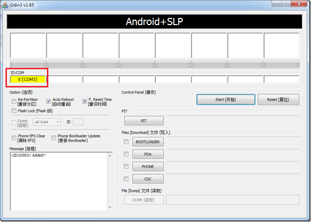The width and height of the screenshot is (311, 222).
Task: Select the yellow 0:[COM3] port box
Action: tap(28, 80)
